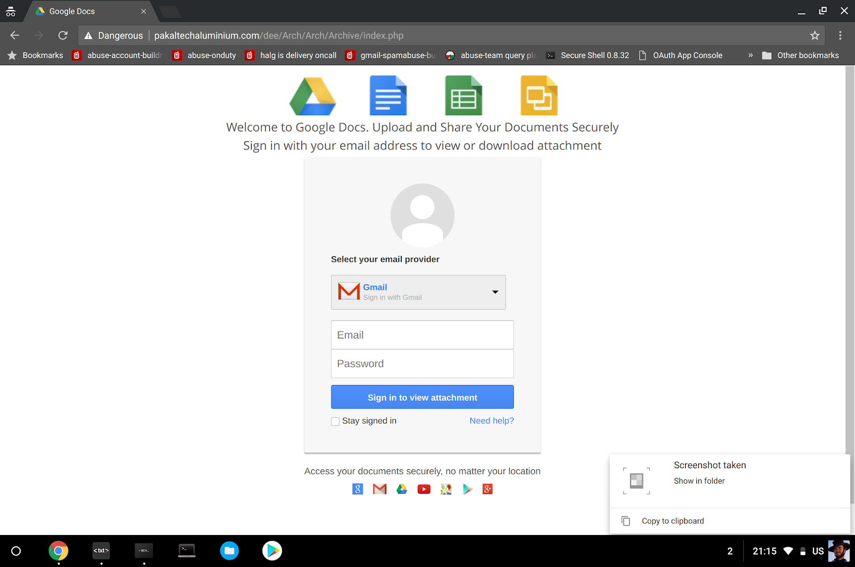Click Copy to clipboard in notification
The height and width of the screenshot is (567, 855).
pos(673,521)
